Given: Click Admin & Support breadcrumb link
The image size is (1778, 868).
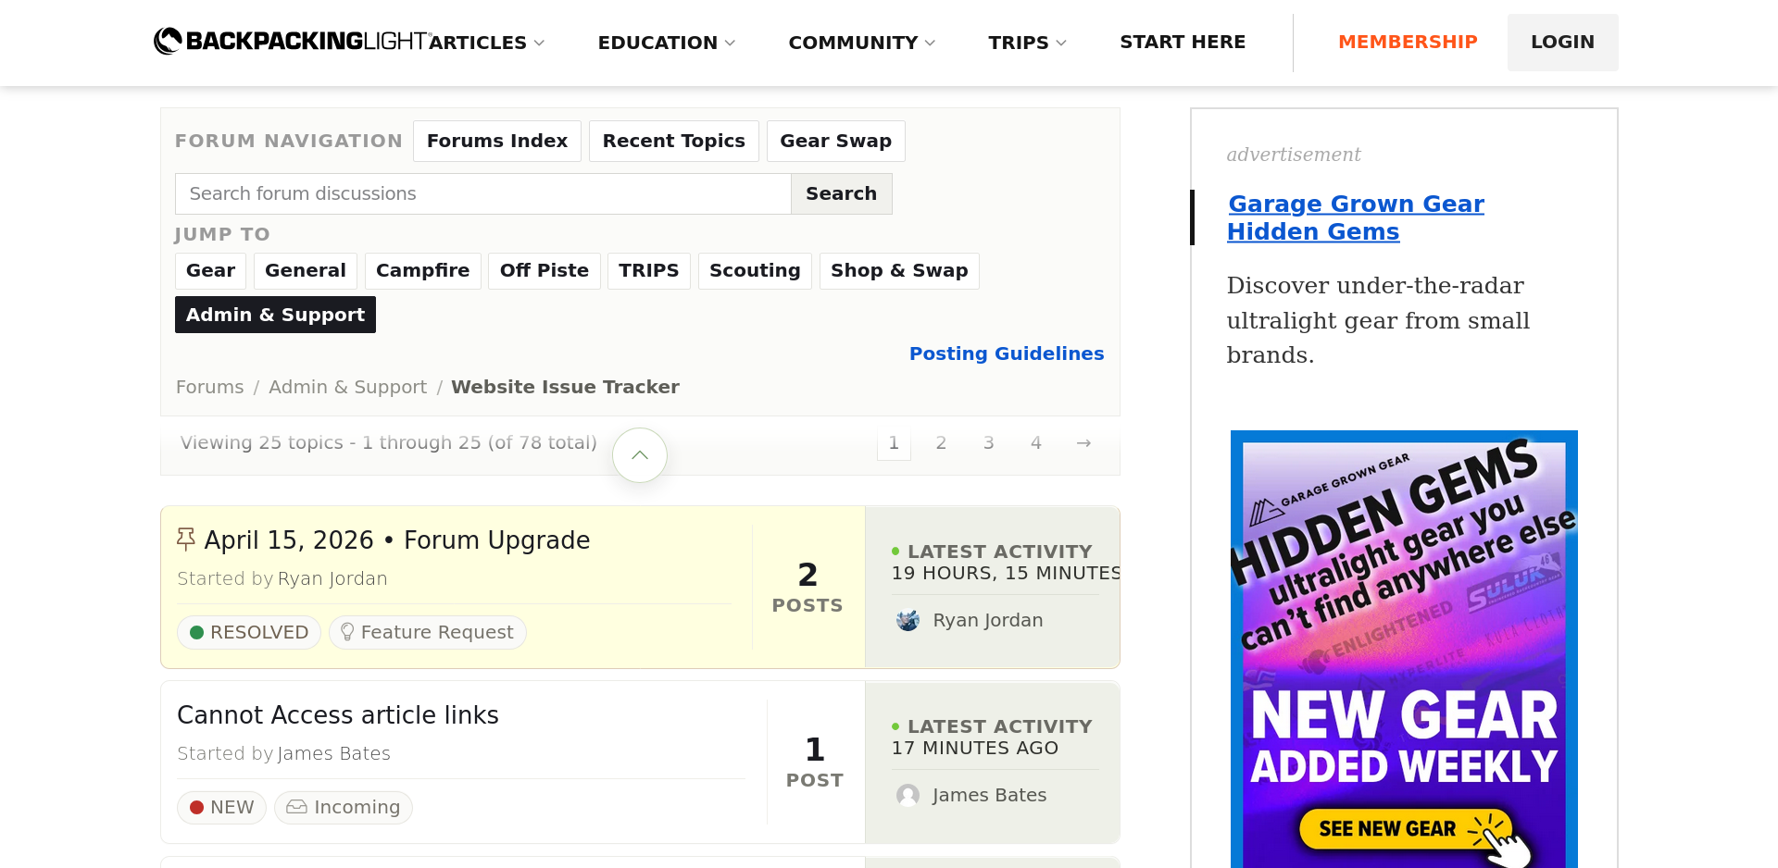Looking at the screenshot, I should [348, 387].
